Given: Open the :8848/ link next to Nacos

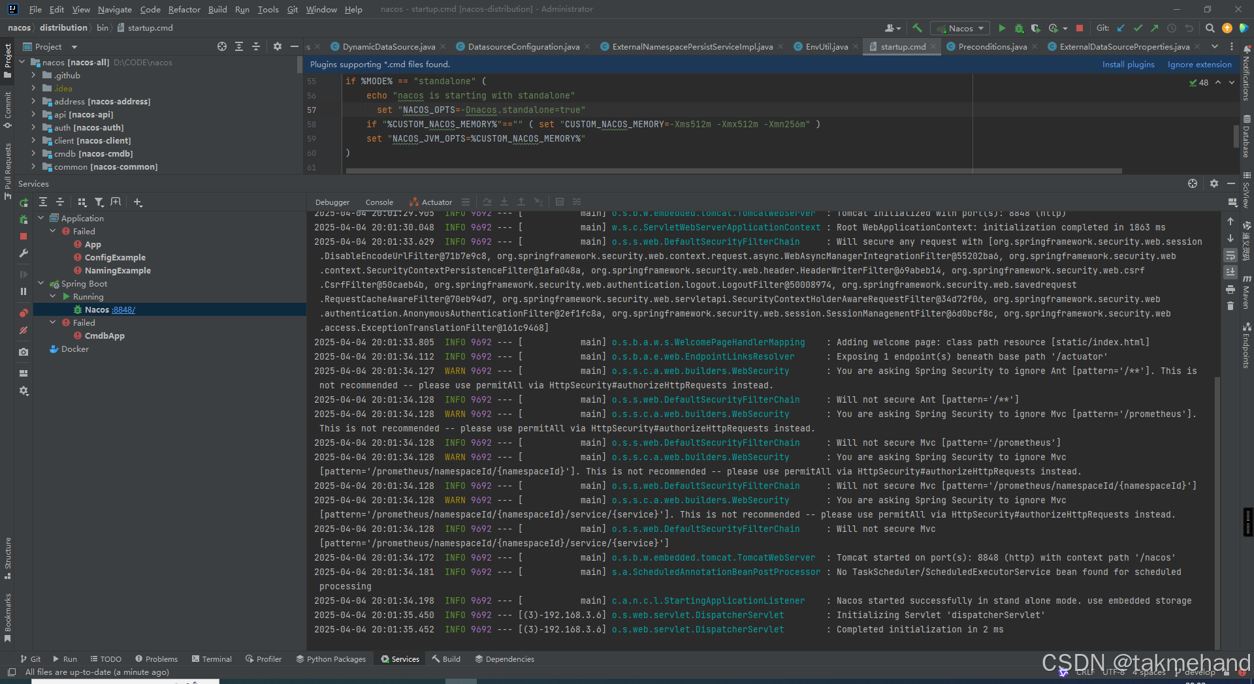Looking at the screenshot, I should pyautogui.click(x=123, y=309).
